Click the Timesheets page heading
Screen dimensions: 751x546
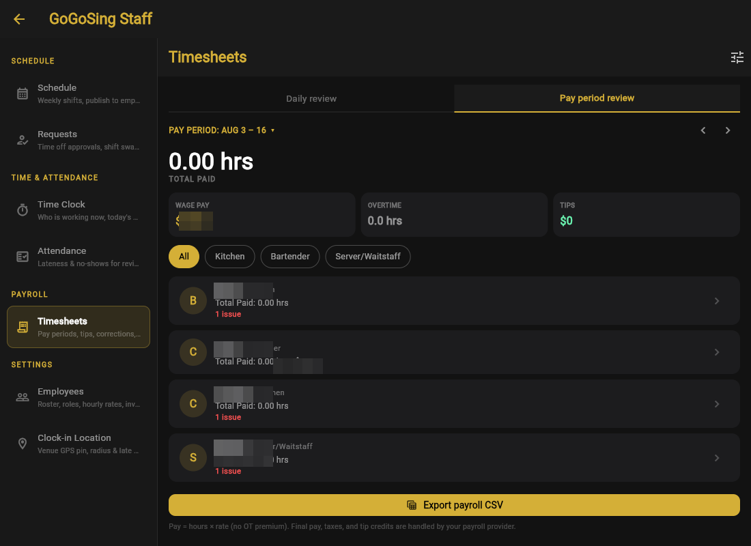(x=208, y=57)
